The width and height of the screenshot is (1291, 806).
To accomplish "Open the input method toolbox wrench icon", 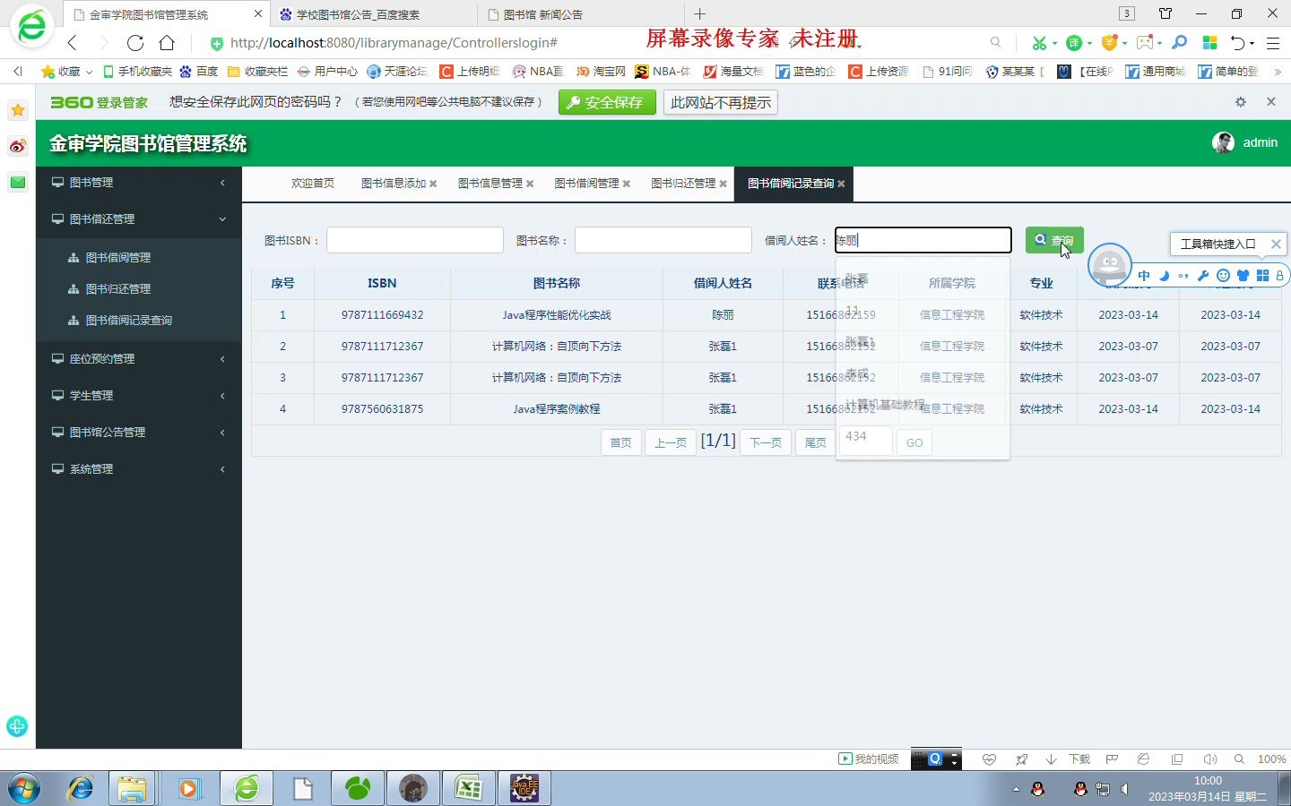I will tap(1204, 275).
